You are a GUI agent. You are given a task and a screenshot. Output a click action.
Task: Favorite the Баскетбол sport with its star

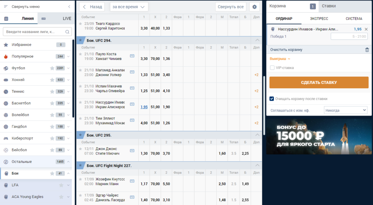click(52, 103)
